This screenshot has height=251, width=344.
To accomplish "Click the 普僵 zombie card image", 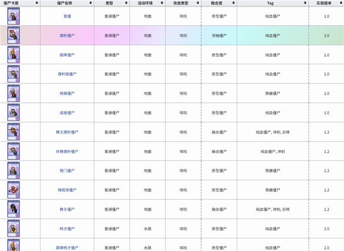I will click(x=14, y=16).
